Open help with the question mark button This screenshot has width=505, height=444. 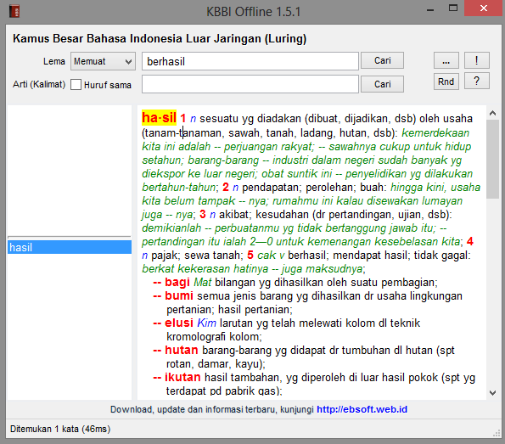(477, 81)
